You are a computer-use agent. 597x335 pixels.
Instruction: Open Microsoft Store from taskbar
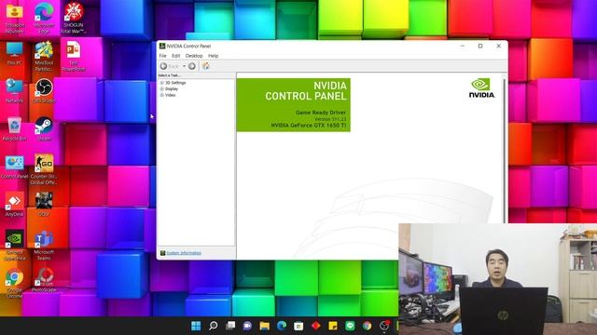coord(298,326)
